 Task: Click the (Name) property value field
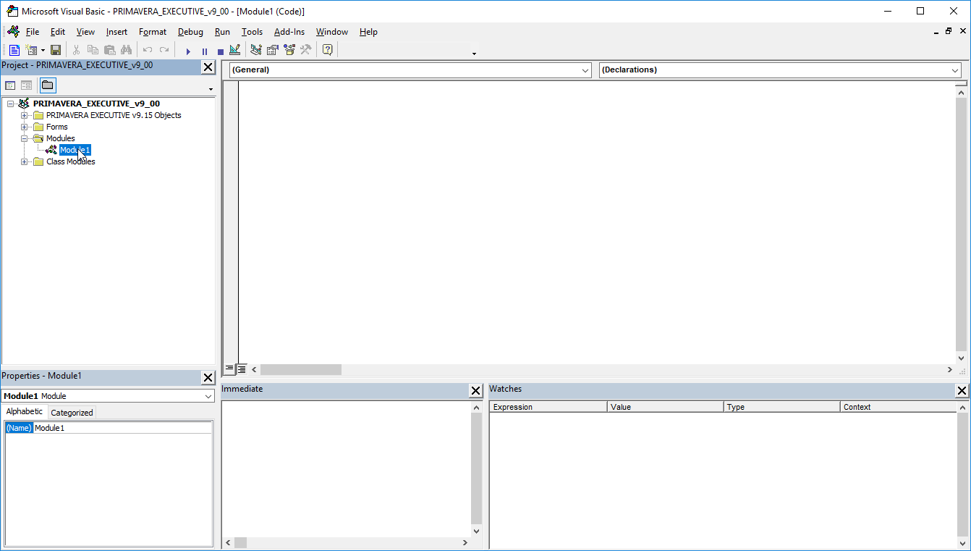pos(122,428)
